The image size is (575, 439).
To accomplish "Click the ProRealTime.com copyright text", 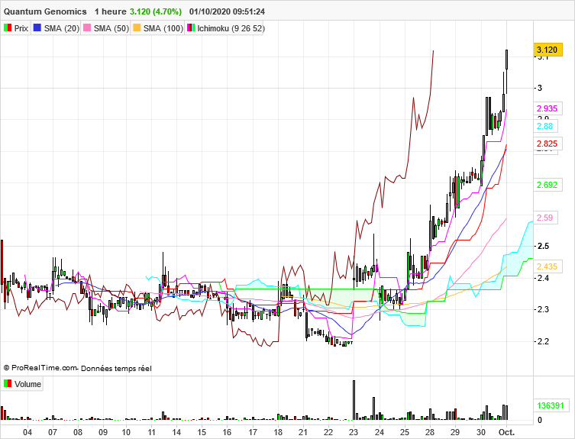I will pyautogui.click(x=40, y=368).
